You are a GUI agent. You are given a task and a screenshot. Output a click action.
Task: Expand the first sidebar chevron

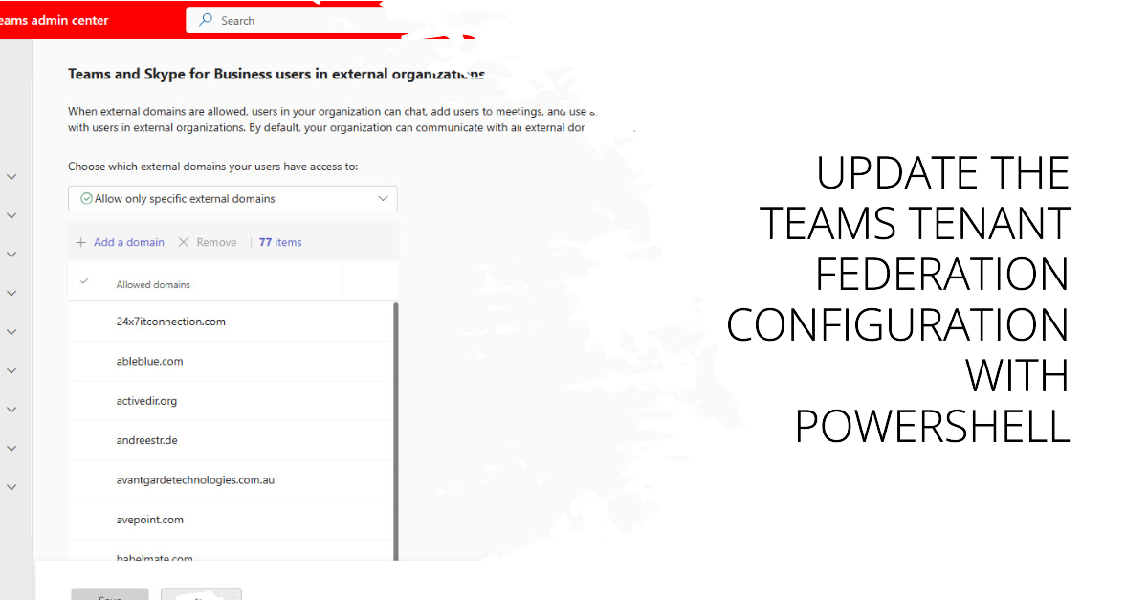tap(11, 177)
